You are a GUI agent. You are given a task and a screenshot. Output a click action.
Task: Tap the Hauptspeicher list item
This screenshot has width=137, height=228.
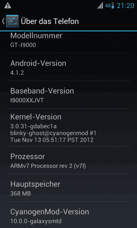tap(68, 188)
